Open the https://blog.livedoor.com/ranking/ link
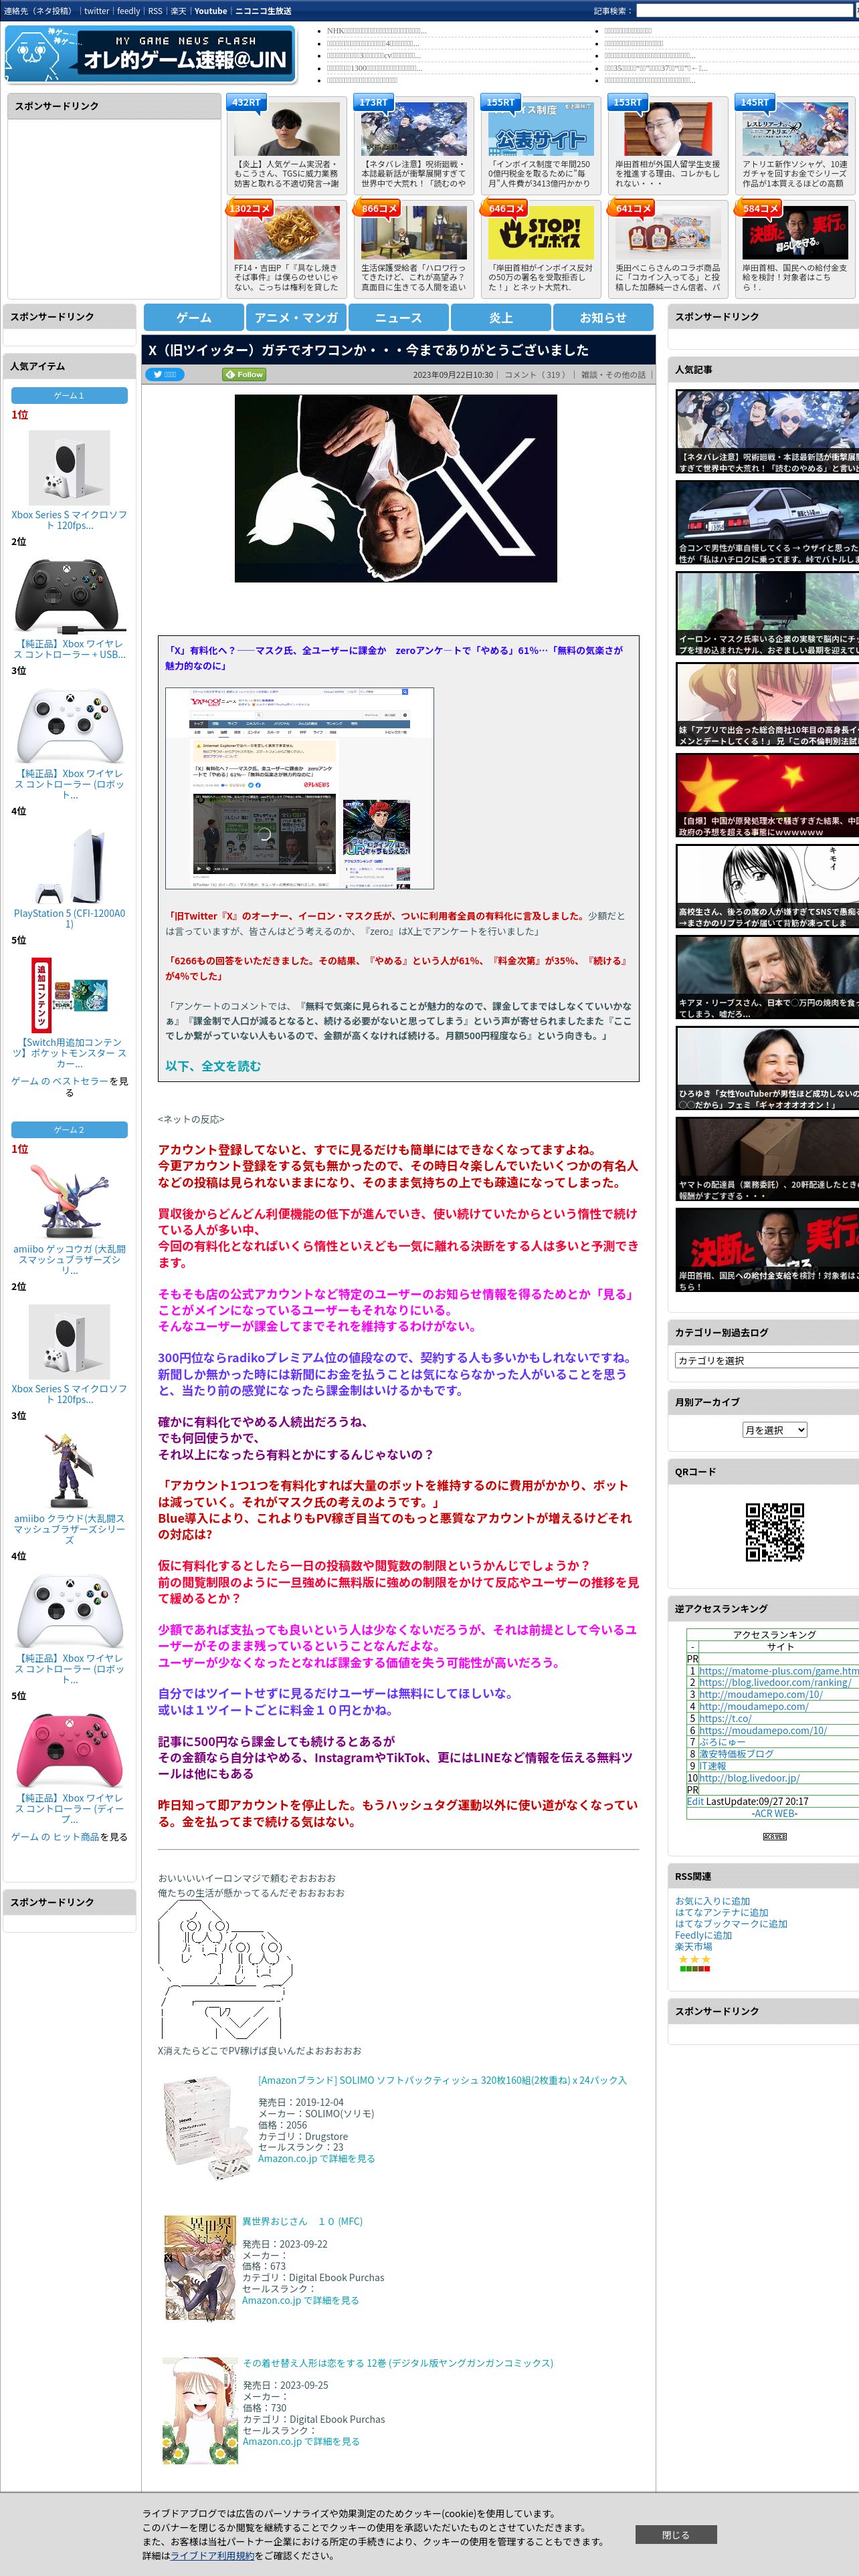This screenshot has height=2576, width=859. pyautogui.click(x=774, y=1682)
